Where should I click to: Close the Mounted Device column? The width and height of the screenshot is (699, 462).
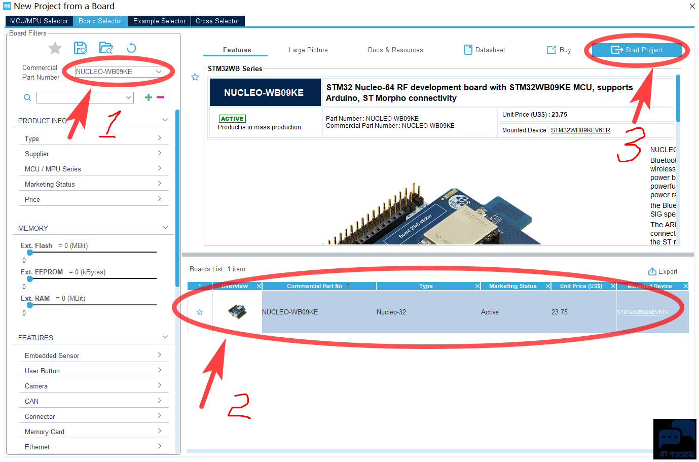tap(686, 287)
